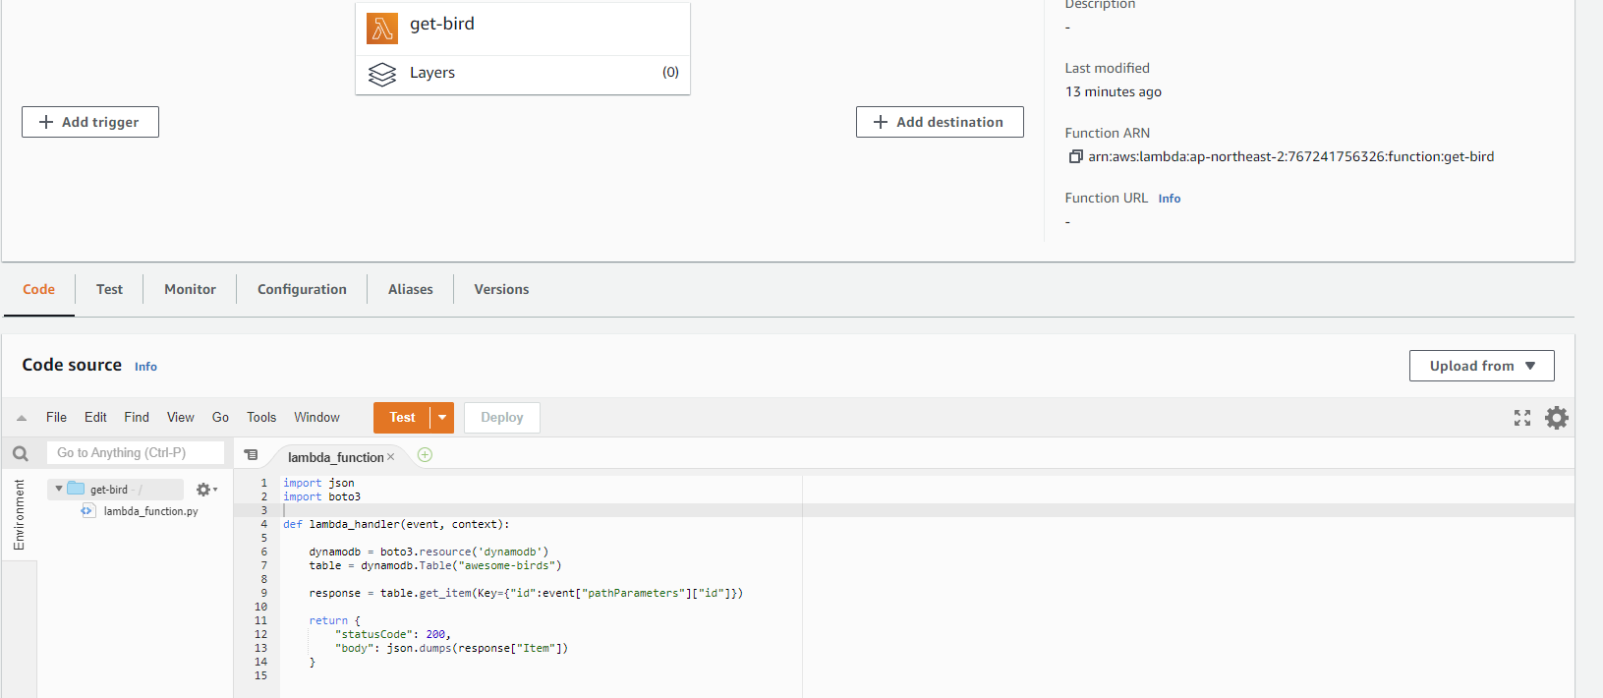Switch to the Code tab
The height and width of the screenshot is (698, 1603).
tap(38, 289)
